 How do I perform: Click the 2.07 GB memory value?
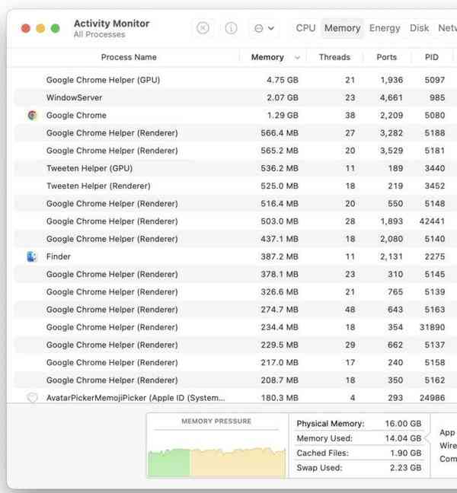[283, 97]
